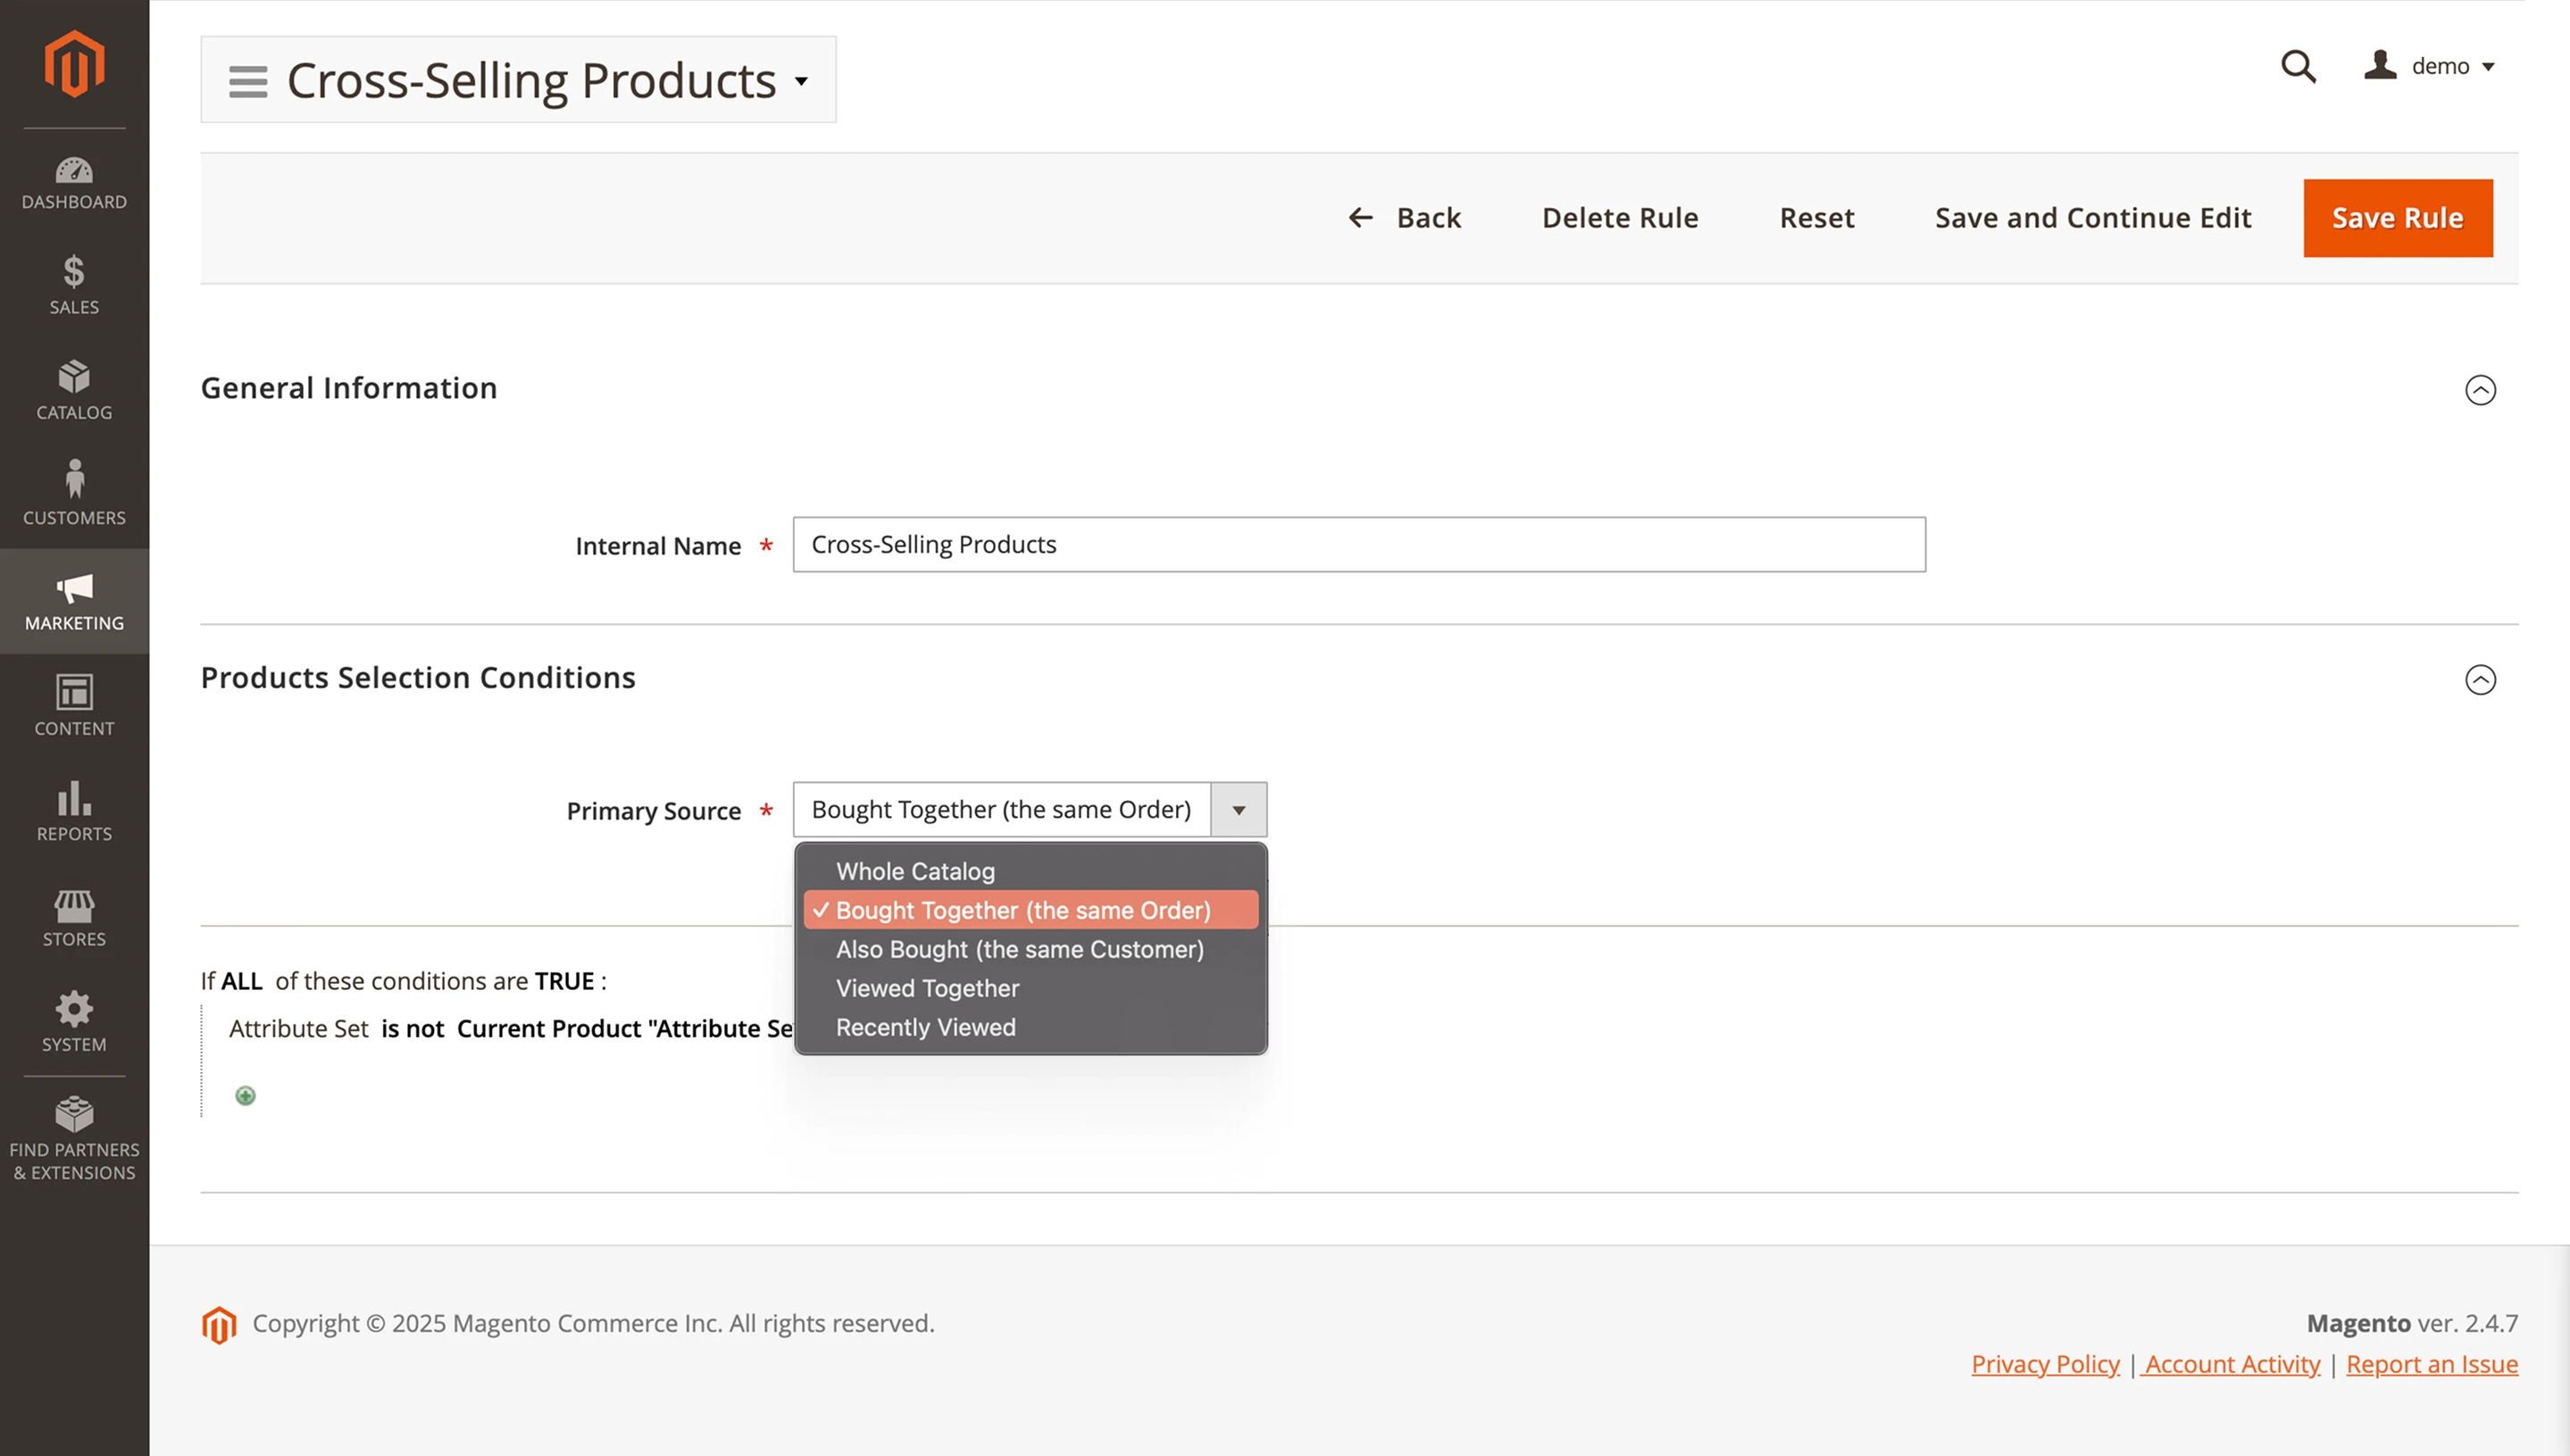Open the admin search magnifier
The image size is (2570, 1456).
(2297, 66)
